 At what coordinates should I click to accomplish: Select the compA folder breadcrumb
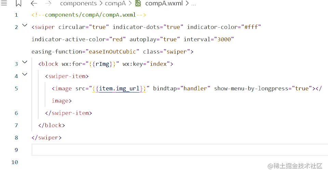pos(115,3)
